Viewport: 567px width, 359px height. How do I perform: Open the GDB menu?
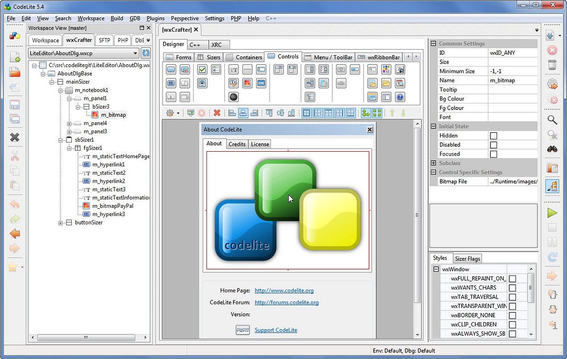[x=134, y=18]
